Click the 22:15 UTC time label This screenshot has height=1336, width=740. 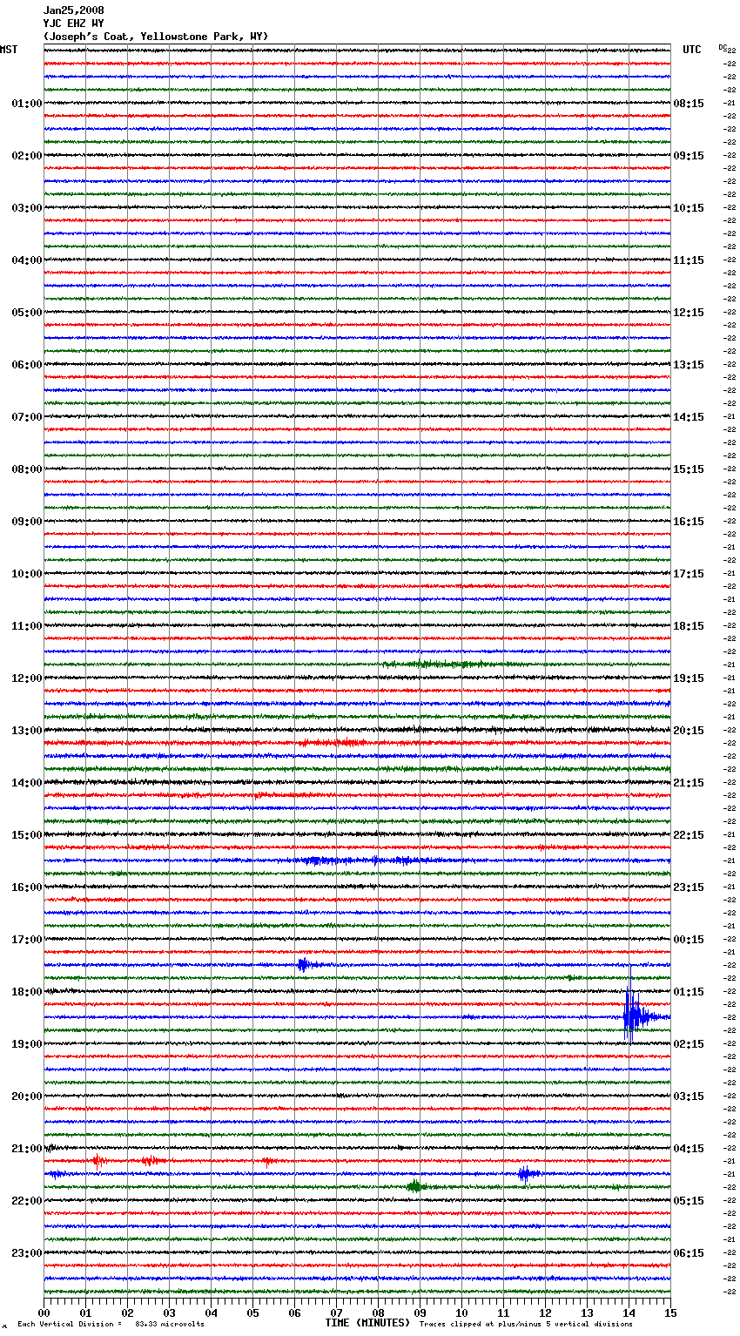pyautogui.click(x=689, y=835)
